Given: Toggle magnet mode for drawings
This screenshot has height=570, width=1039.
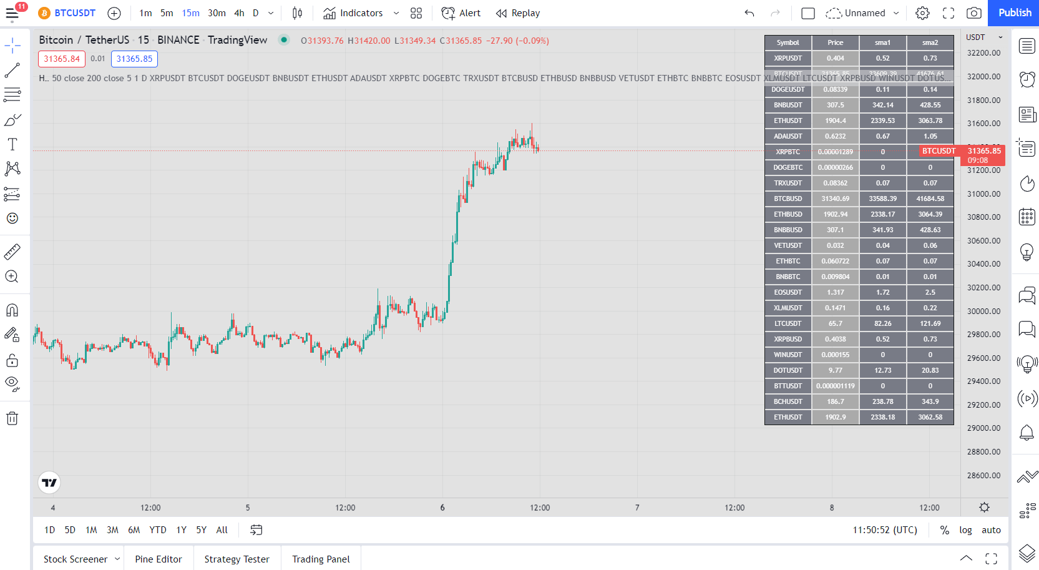Looking at the screenshot, I should 12,310.
